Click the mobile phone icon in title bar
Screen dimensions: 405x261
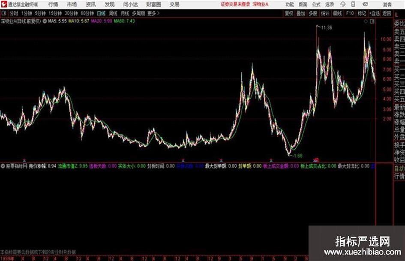click(353, 4)
